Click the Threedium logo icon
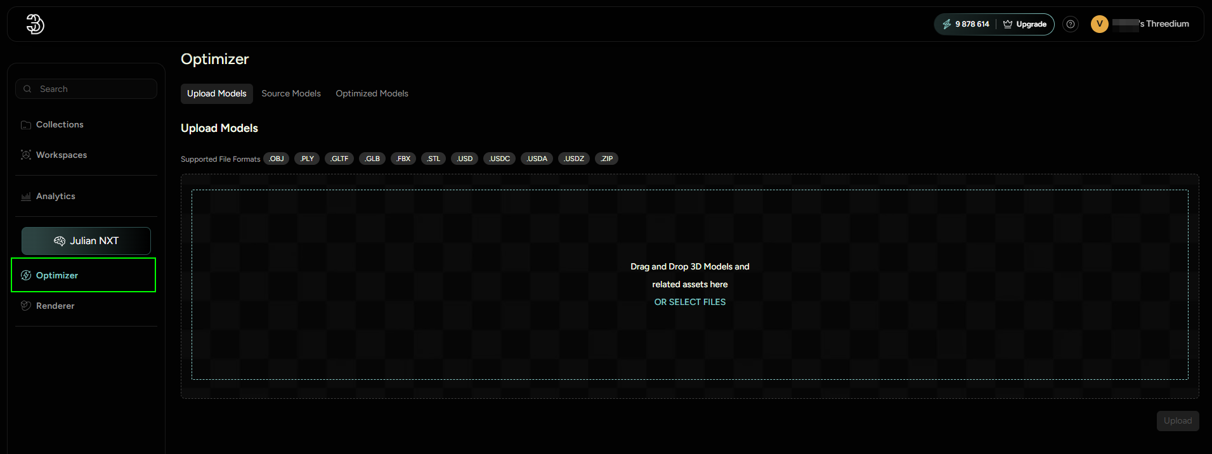Image resolution: width=1212 pixels, height=454 pixels. 35,24
